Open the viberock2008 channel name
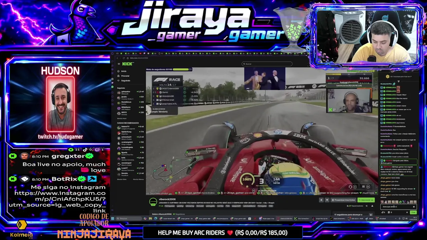This screenshot has width=427, height=240. 167,199
